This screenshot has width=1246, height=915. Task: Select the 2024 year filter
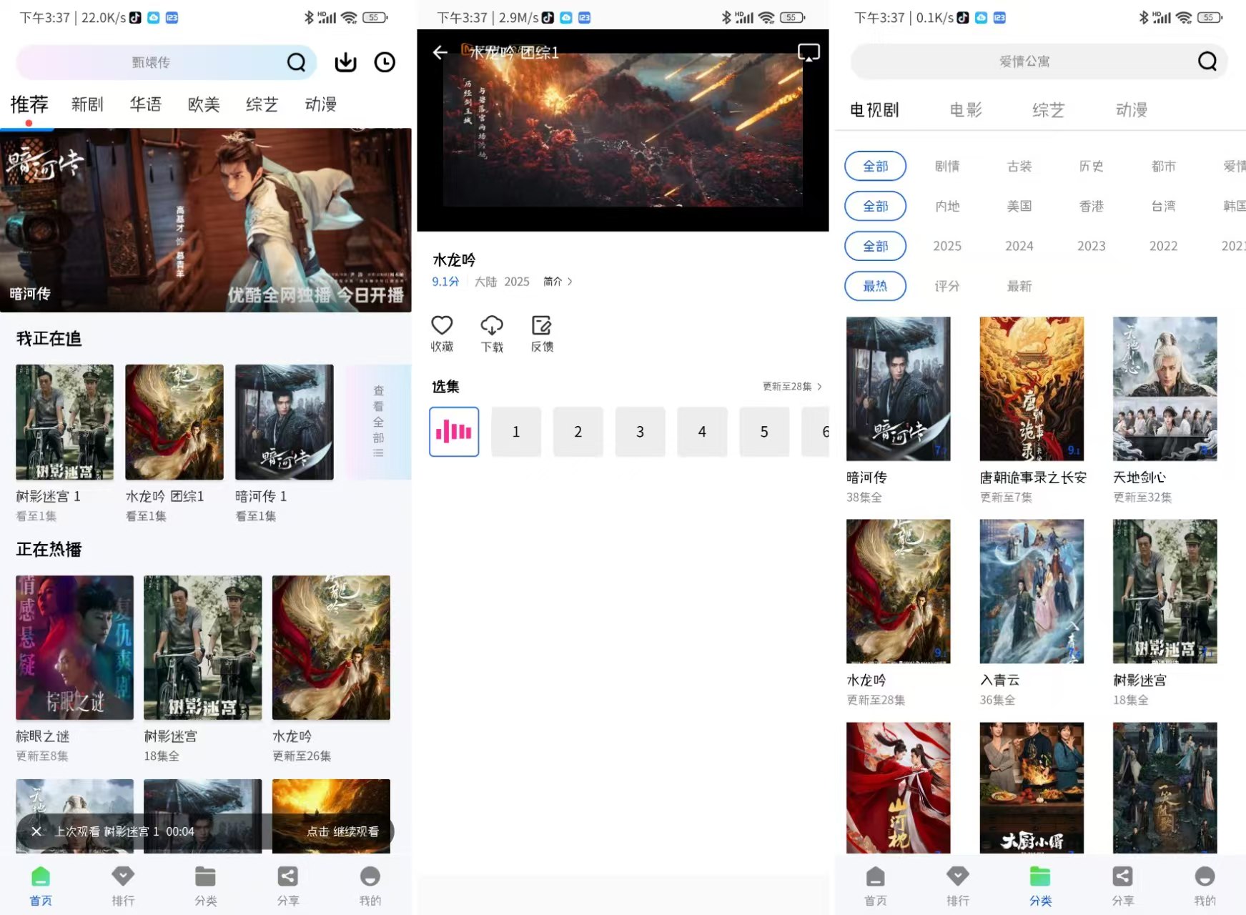pos(1019,246)
